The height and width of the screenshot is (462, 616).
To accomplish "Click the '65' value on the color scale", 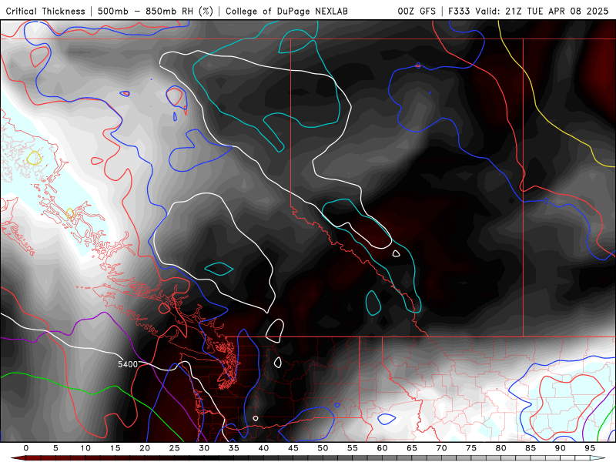I will (412, 448).
